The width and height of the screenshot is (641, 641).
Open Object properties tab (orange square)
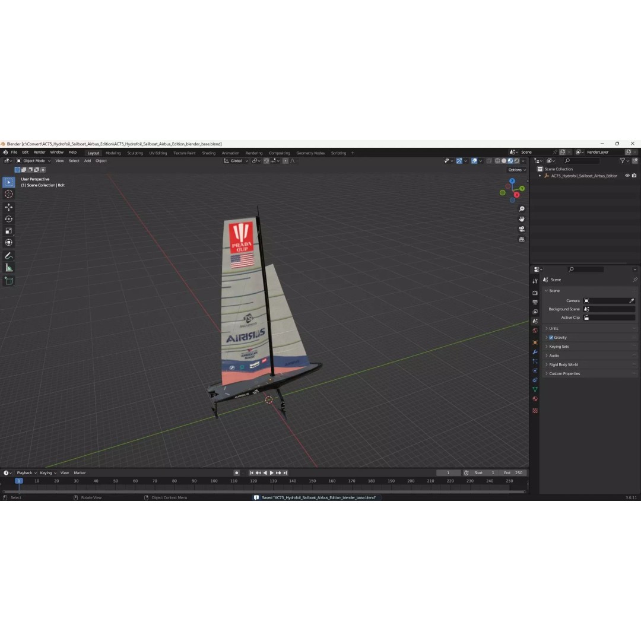[535, 342]
